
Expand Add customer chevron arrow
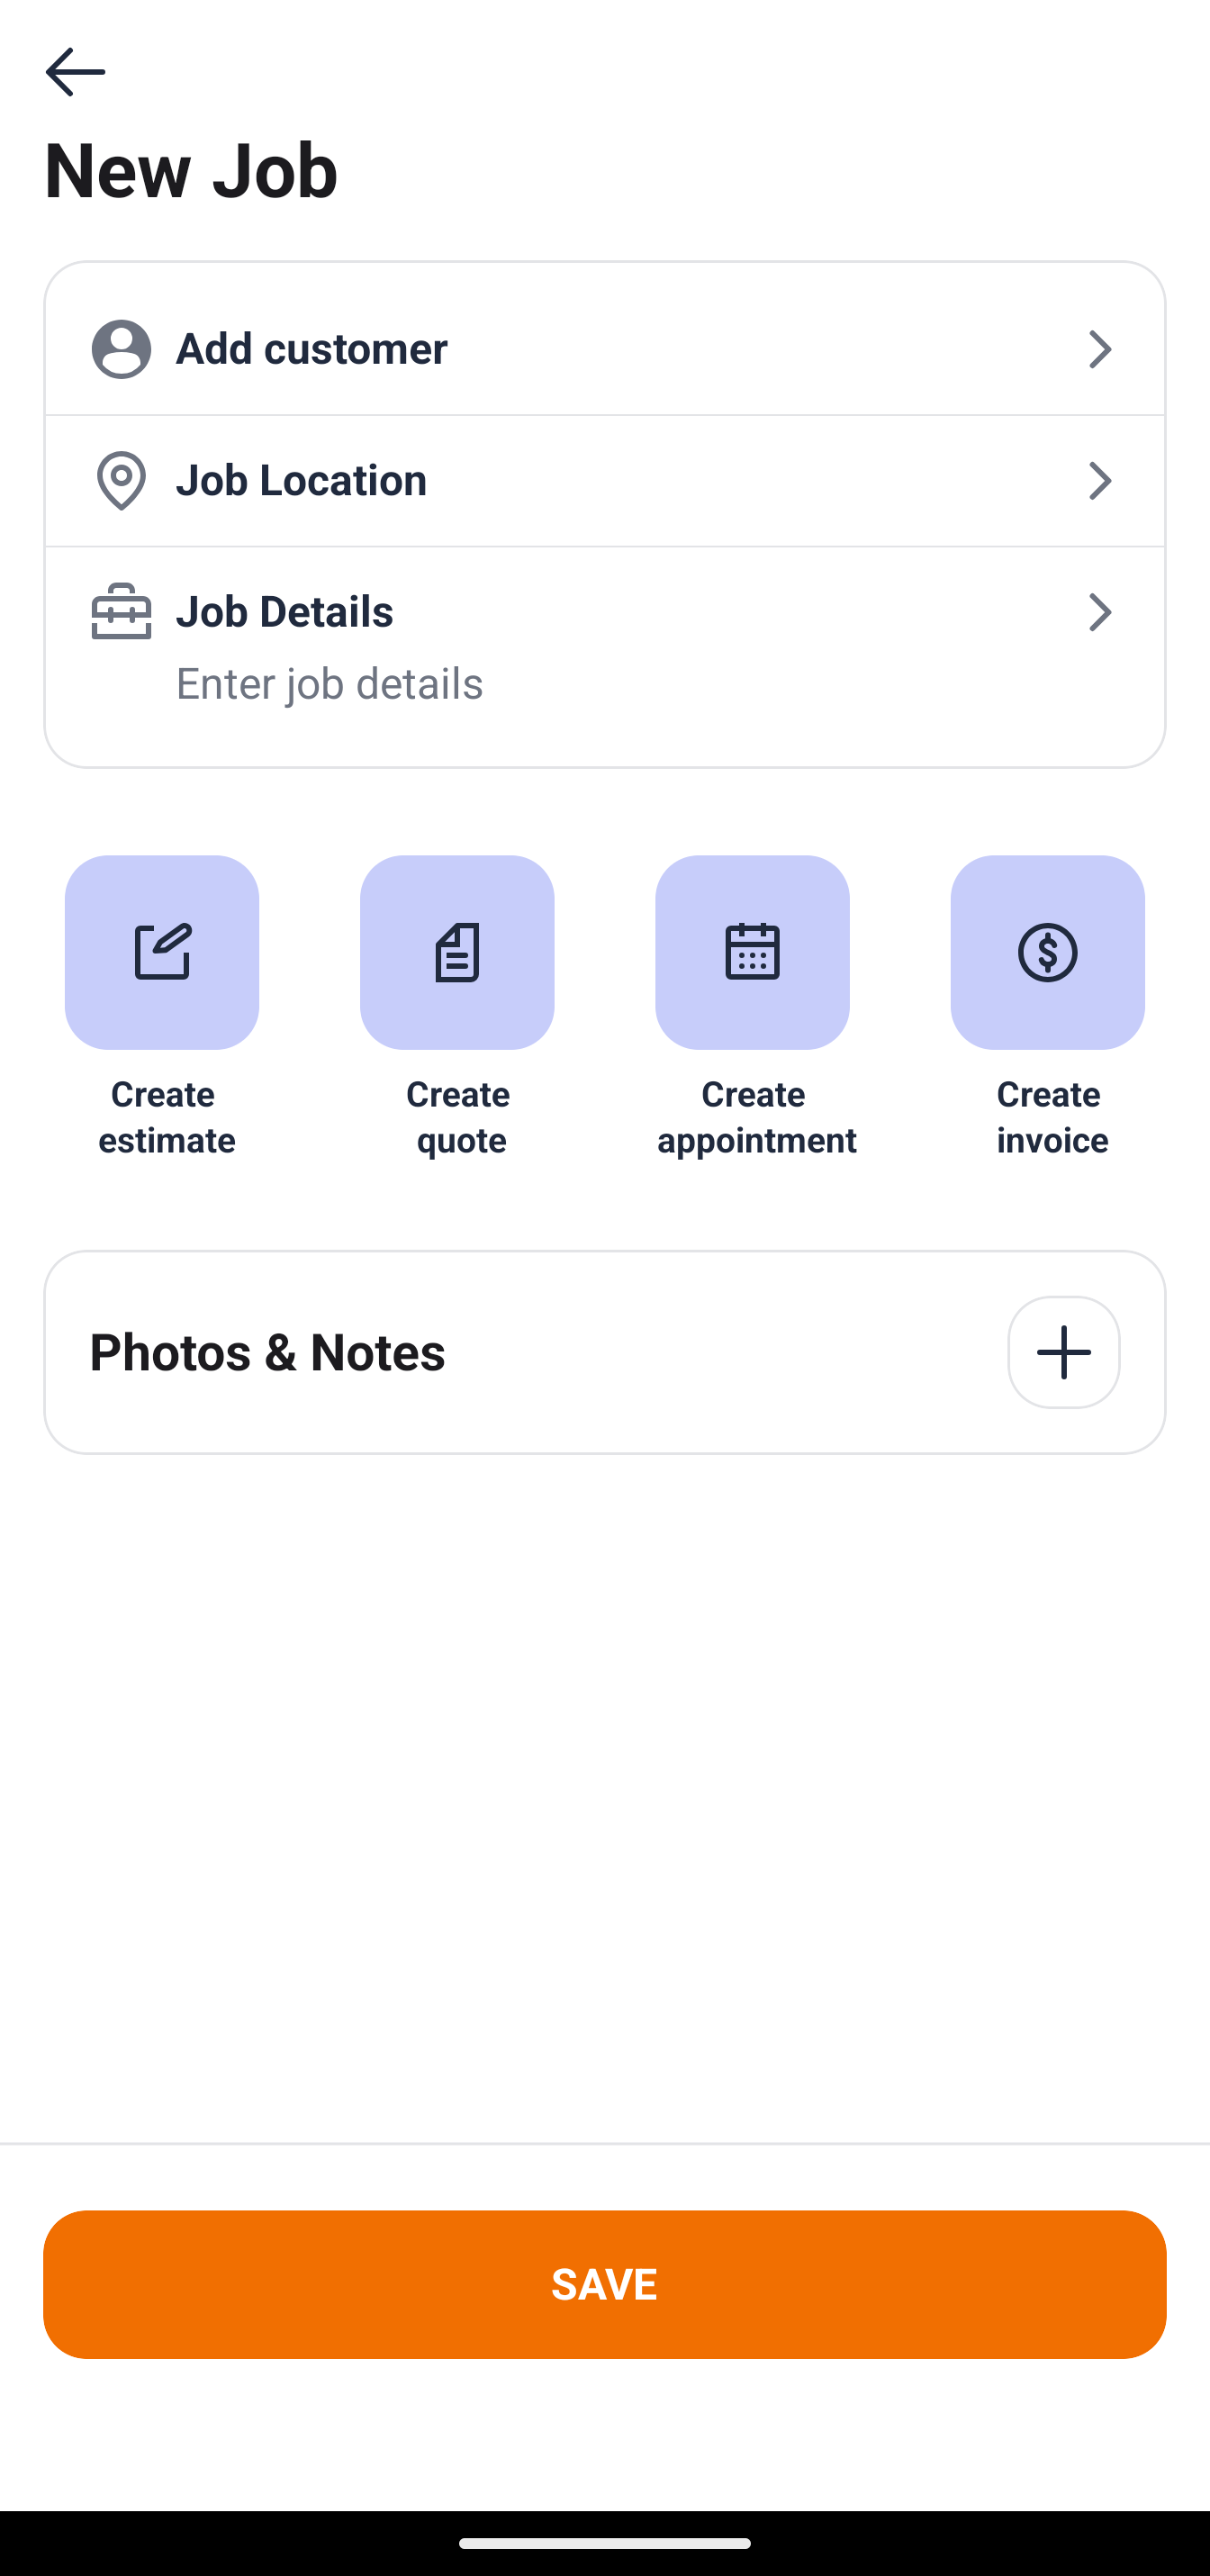click(x=1099, y=349)
